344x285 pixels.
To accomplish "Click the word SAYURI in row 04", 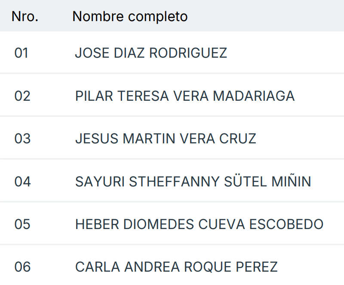I will [100, 182].
